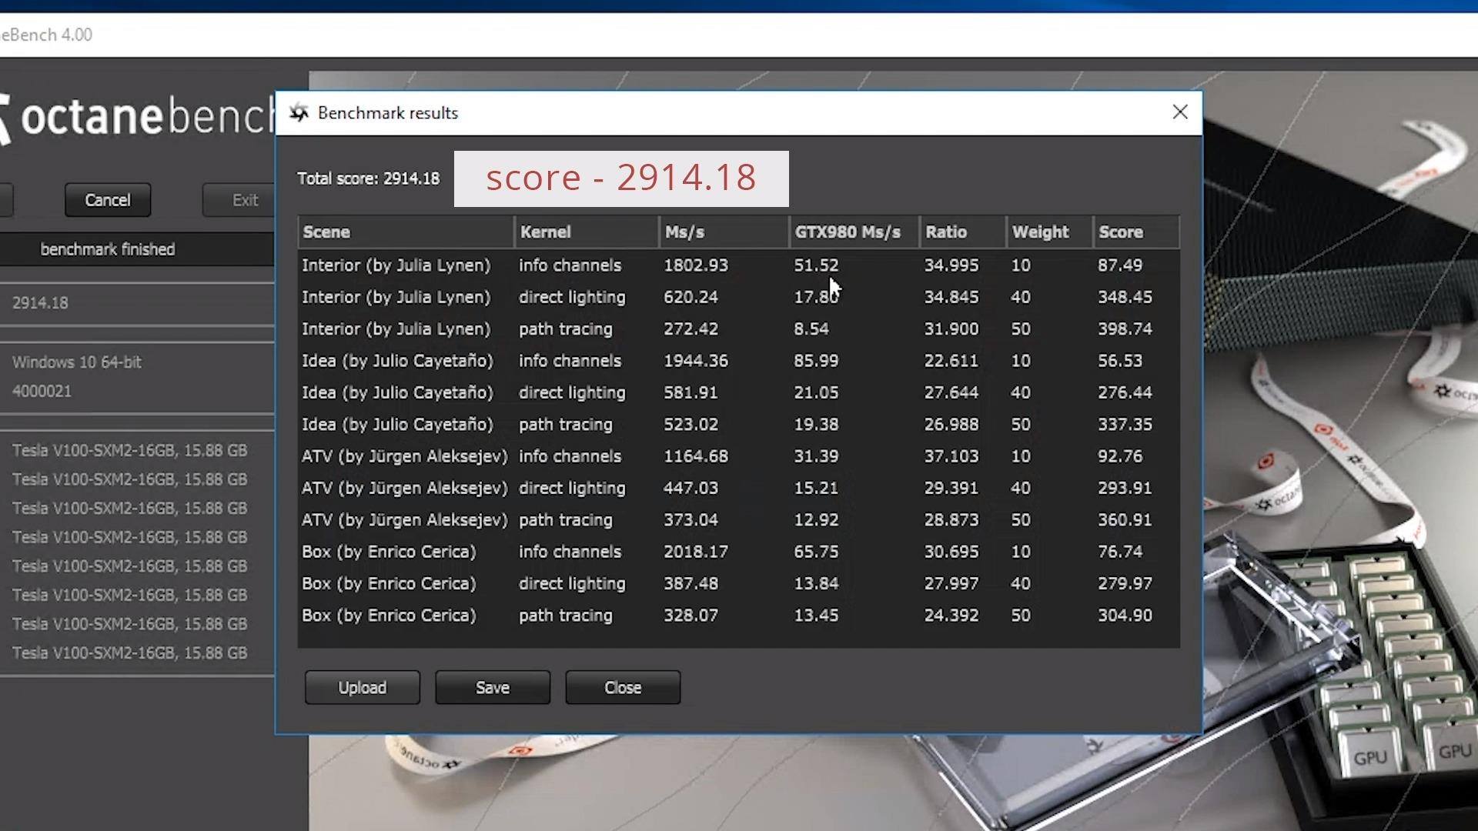Select 'path tracing' in the Box row
The height and width of the screenshot is (831, 1478).
(566, 616)
